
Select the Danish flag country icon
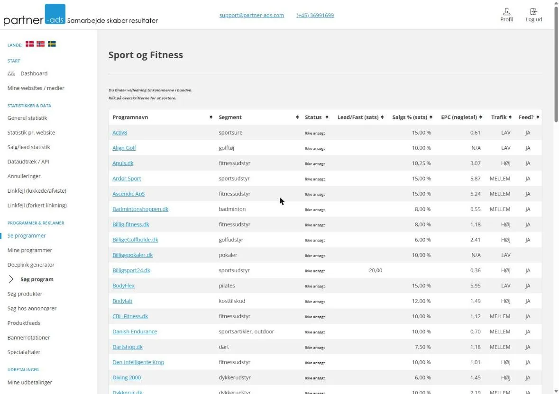point(29,44)
